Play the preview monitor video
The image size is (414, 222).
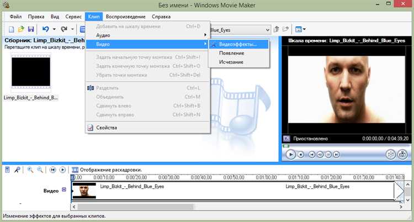[291, 154]
